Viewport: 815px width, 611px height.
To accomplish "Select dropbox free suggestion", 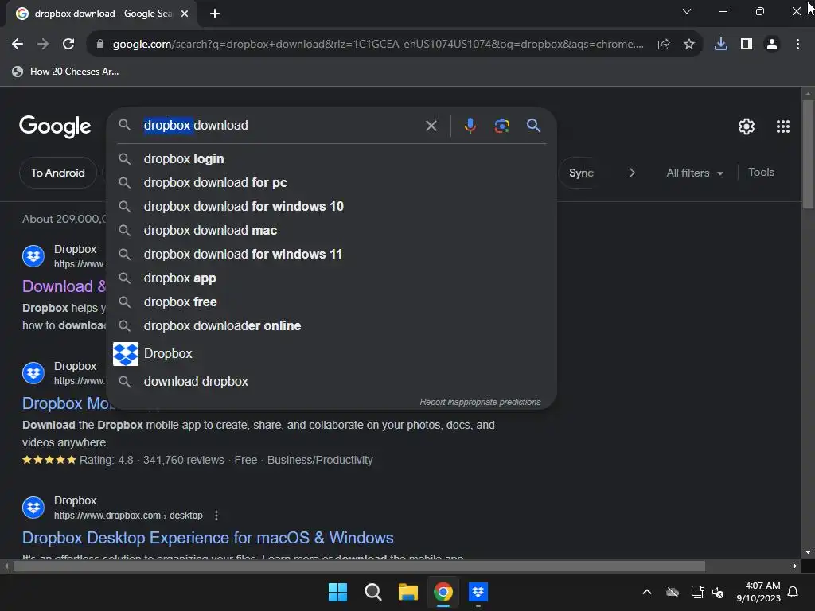I will click(x=332, y=302).
